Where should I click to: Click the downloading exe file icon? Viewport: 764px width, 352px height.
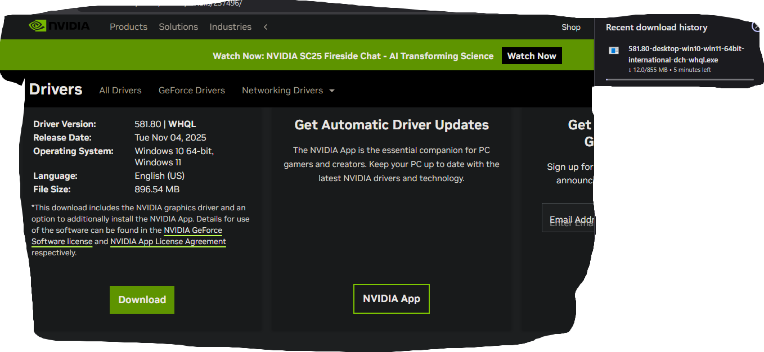614,50
